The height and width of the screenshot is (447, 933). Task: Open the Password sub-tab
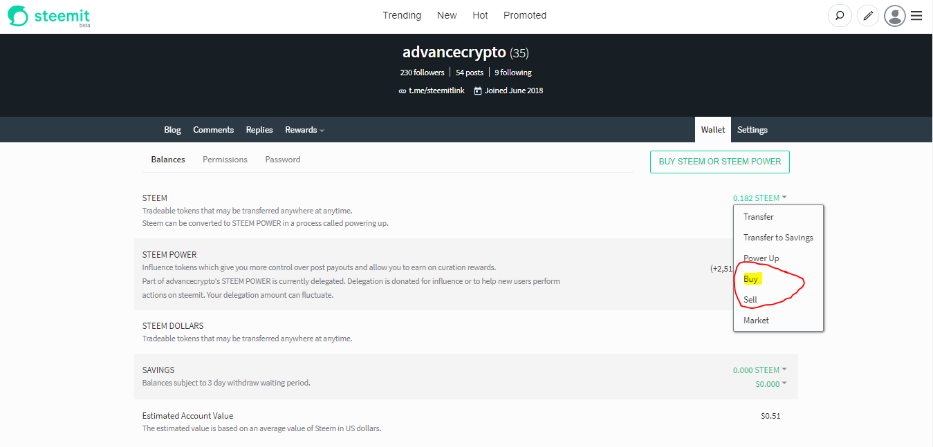pos(283,160)
